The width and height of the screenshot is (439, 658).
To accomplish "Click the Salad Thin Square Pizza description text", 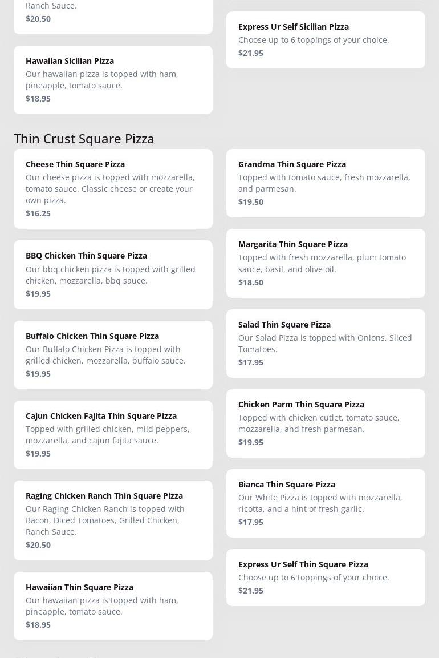I will [324, 344].
